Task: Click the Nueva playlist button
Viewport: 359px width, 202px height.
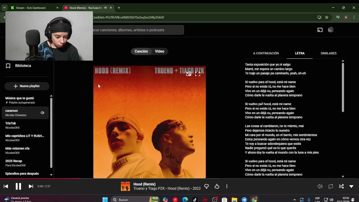Action: (27, 86)
